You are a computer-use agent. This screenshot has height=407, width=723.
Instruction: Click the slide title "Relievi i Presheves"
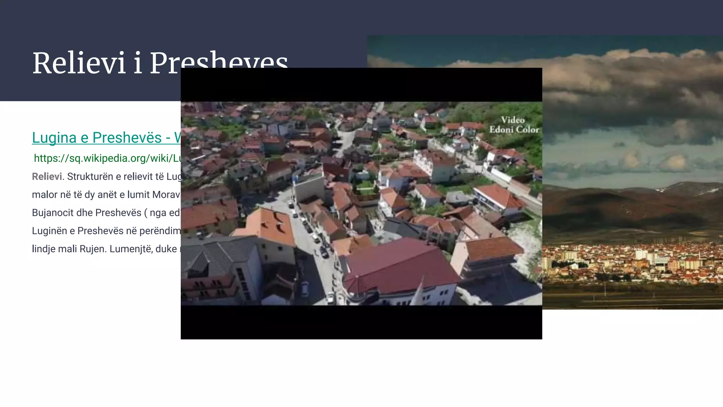(x=106, y=63)
